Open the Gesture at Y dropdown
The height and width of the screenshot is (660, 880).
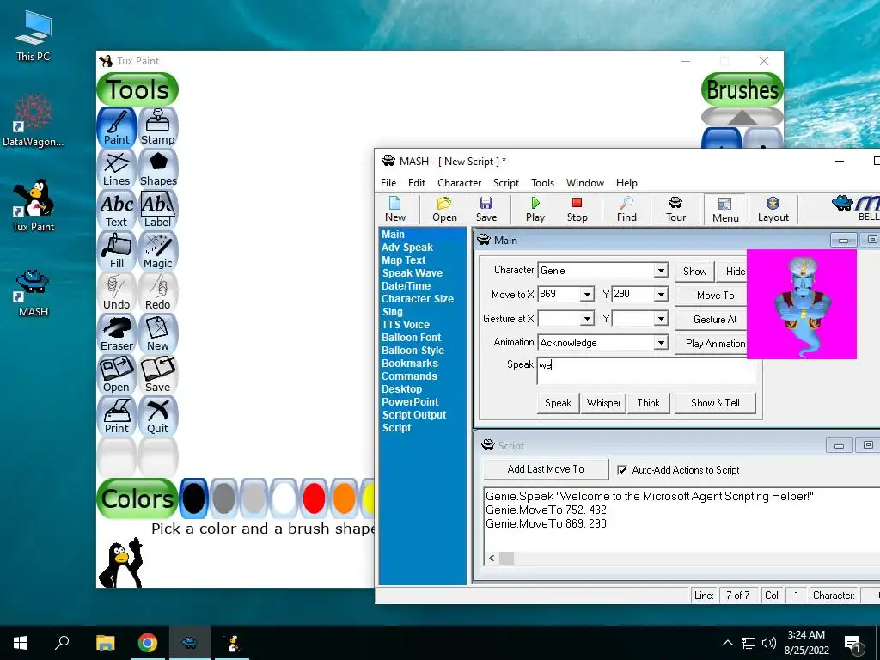coord(661,319)
